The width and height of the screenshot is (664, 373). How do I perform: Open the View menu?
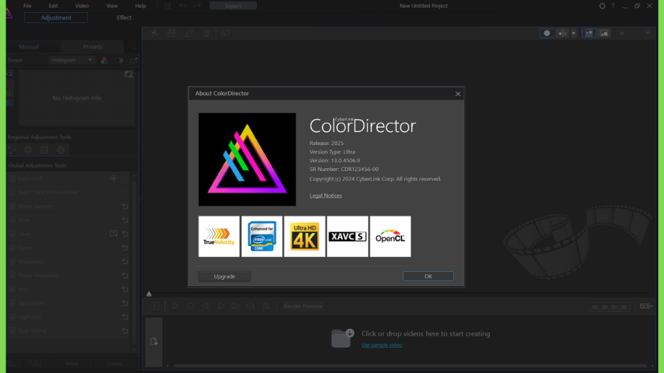[x=112, y=6]
